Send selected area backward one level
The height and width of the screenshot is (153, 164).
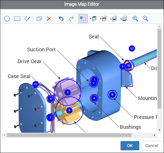114,19
